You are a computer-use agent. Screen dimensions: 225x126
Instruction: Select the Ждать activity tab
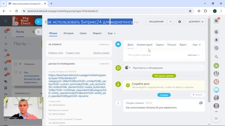tap(183, 45)
